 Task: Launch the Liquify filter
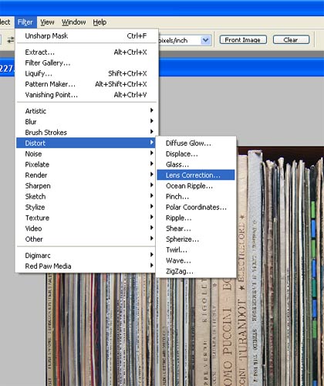(x=86, y=73)
